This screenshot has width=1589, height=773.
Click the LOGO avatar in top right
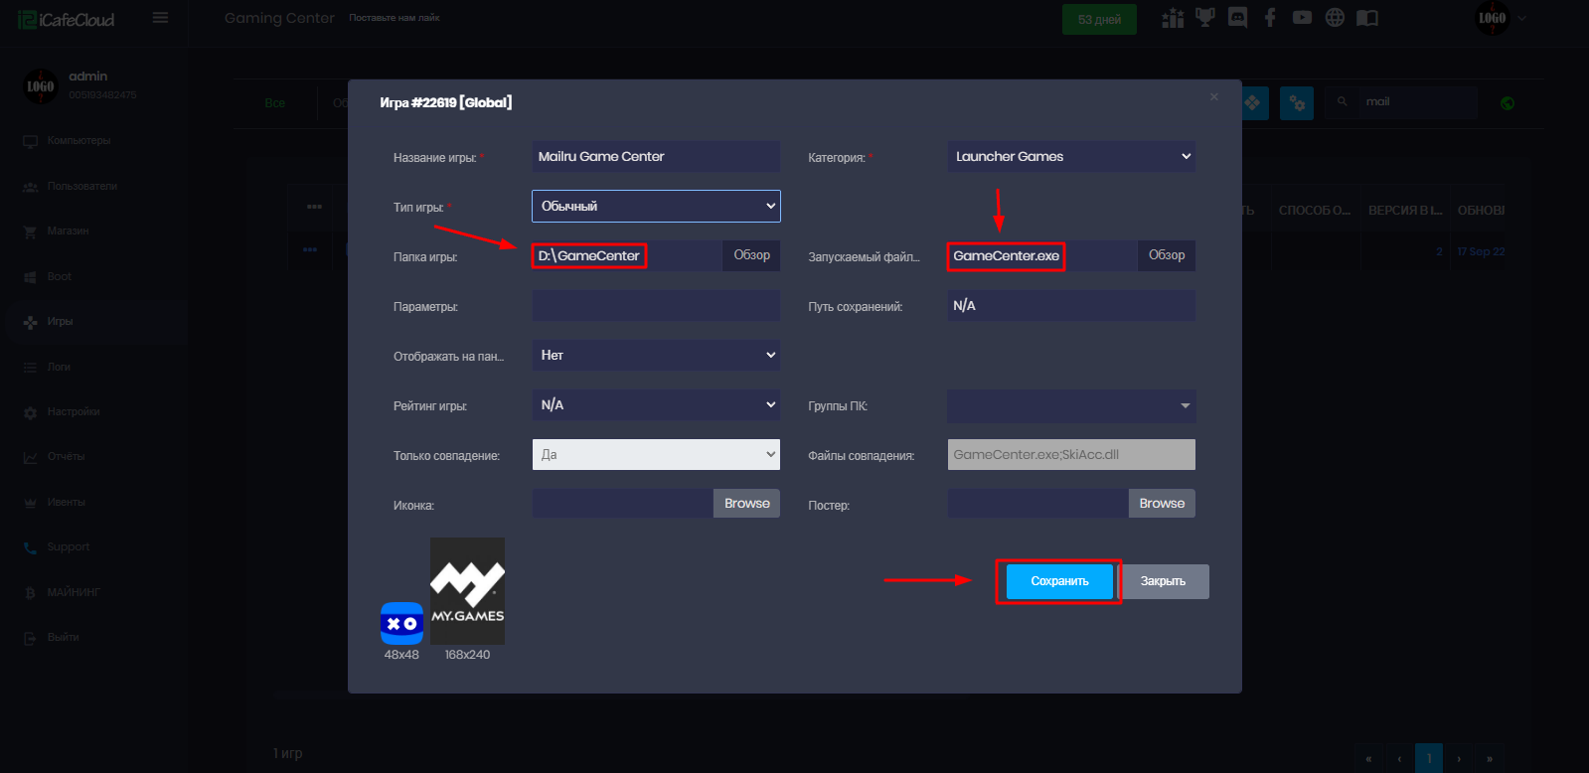(1493, 18)
